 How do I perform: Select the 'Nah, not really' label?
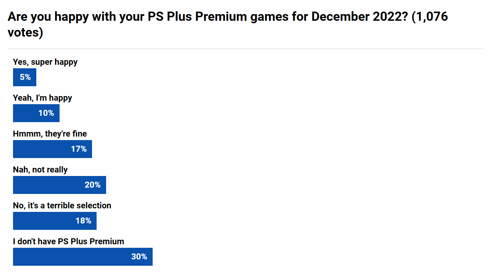40,170
